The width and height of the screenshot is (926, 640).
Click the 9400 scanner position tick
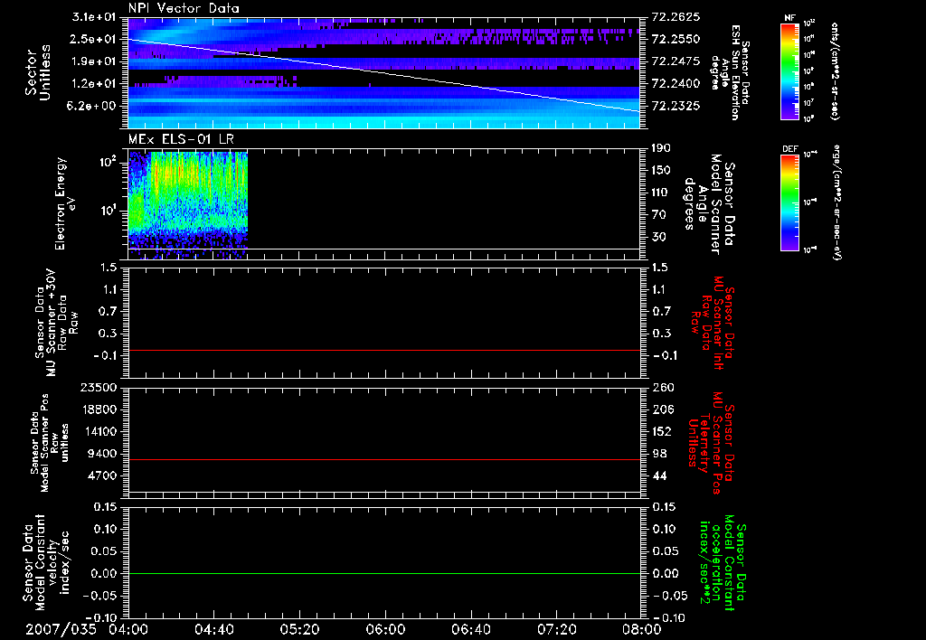[102, 454]
